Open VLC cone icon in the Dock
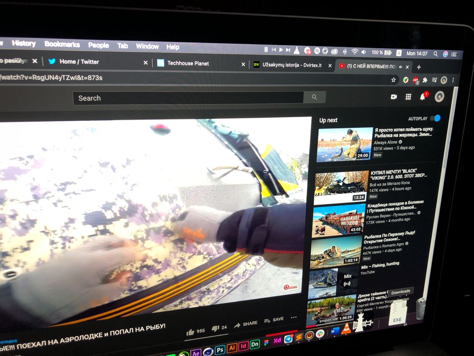Screen dimensions: 474x356 pos(346,329)
